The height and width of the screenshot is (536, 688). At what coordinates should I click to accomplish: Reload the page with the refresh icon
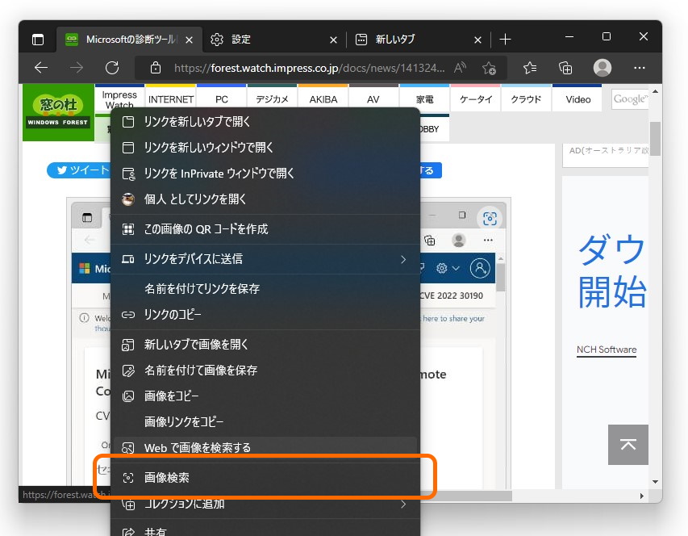coord(113,68)
